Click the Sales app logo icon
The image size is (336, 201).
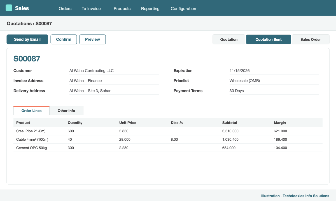[9, 8]
